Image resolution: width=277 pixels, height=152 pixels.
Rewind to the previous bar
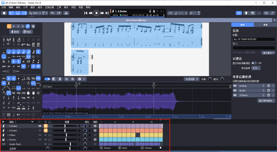(x=90, y=13)
